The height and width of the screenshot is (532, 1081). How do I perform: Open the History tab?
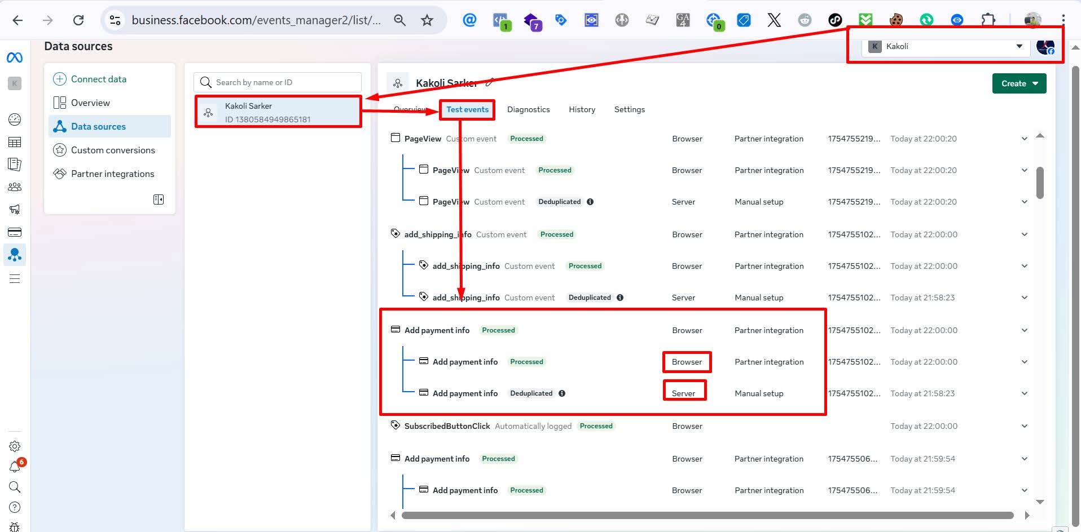(582, 109)
